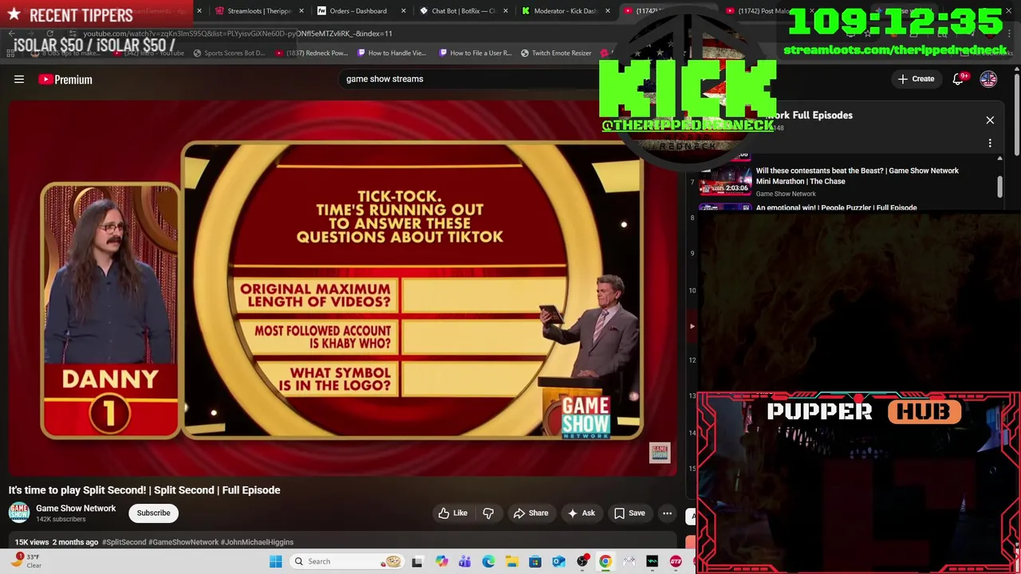Image resolution: width=1021 pixels, height=574 pixels.
Task: Open playlist options three-dot menu
Action: pos(990,143)
